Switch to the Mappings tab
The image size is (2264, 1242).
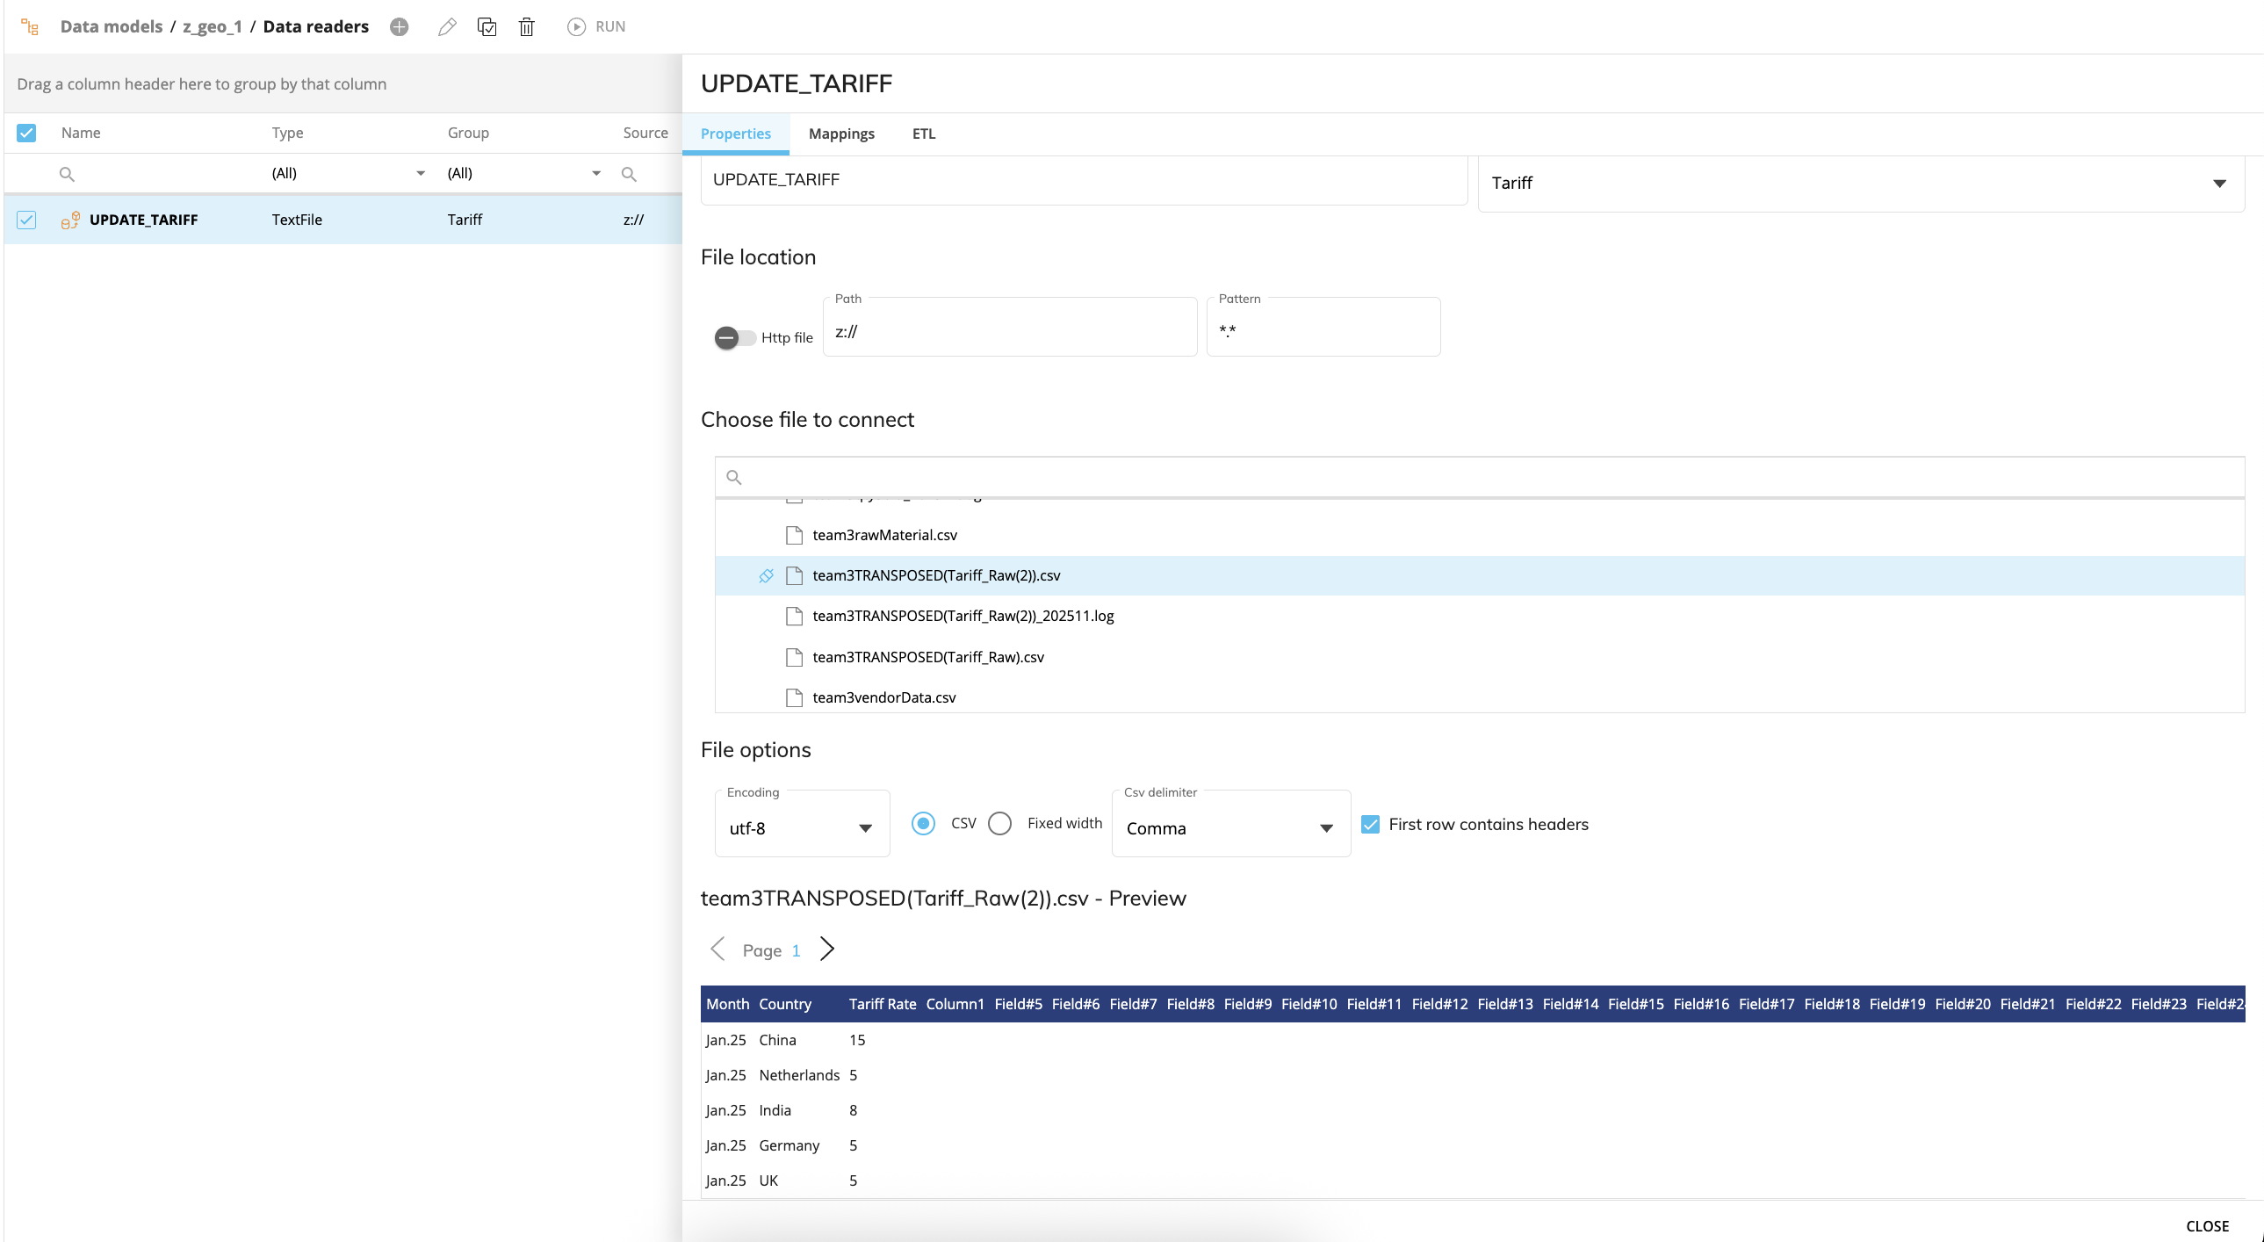(841, 134)
